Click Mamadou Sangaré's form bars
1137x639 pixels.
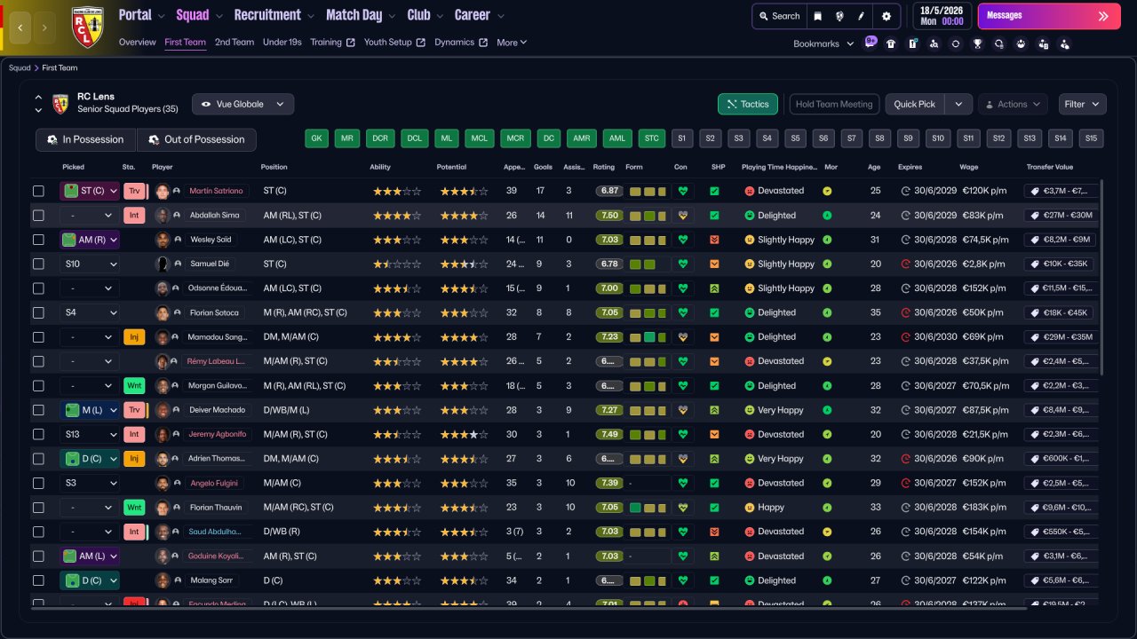point(648,337)
